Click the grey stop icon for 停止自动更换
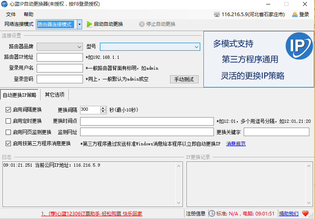This screenshot has height=219, width=315. (x=142, y=24)
